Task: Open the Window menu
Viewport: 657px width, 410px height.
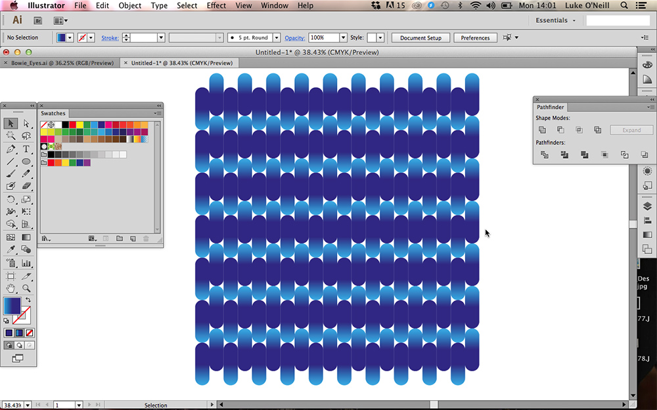Action: pos(275,5)
